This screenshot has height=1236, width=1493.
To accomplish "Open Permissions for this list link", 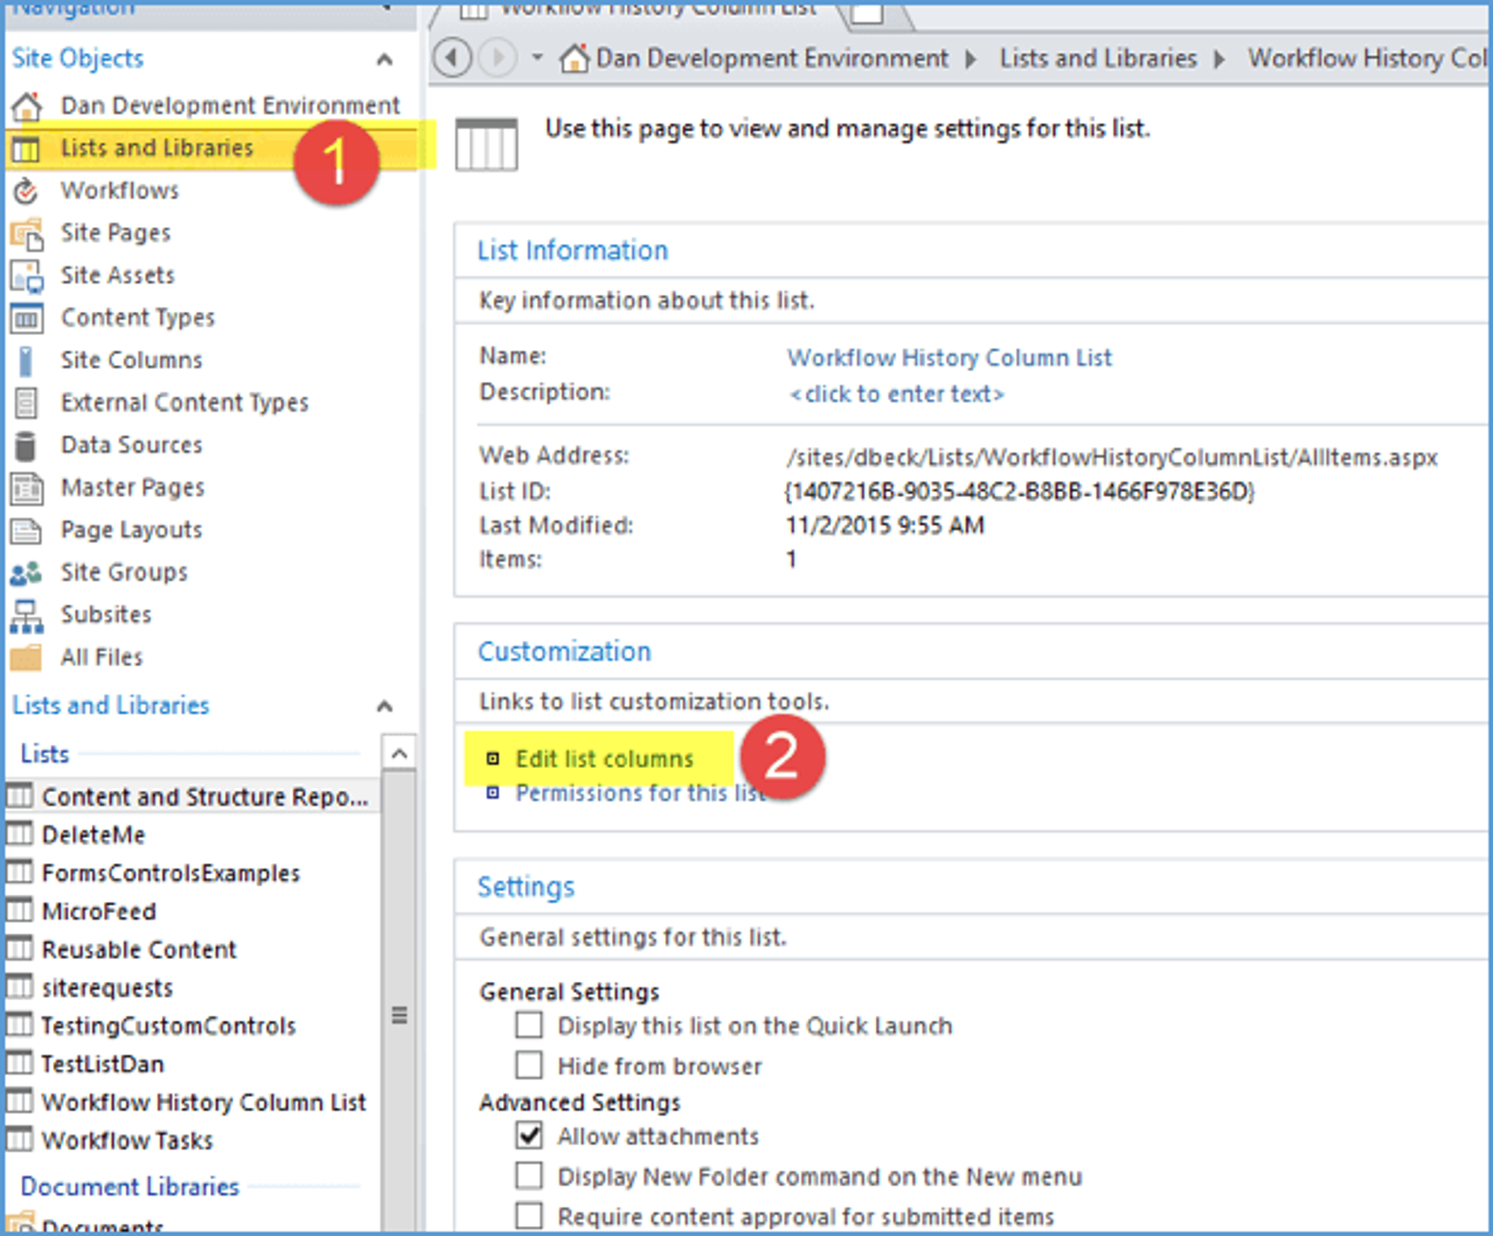I will point(640,793).
